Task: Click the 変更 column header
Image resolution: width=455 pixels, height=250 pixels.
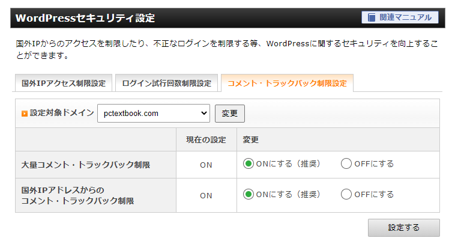Action: point(250,139)
